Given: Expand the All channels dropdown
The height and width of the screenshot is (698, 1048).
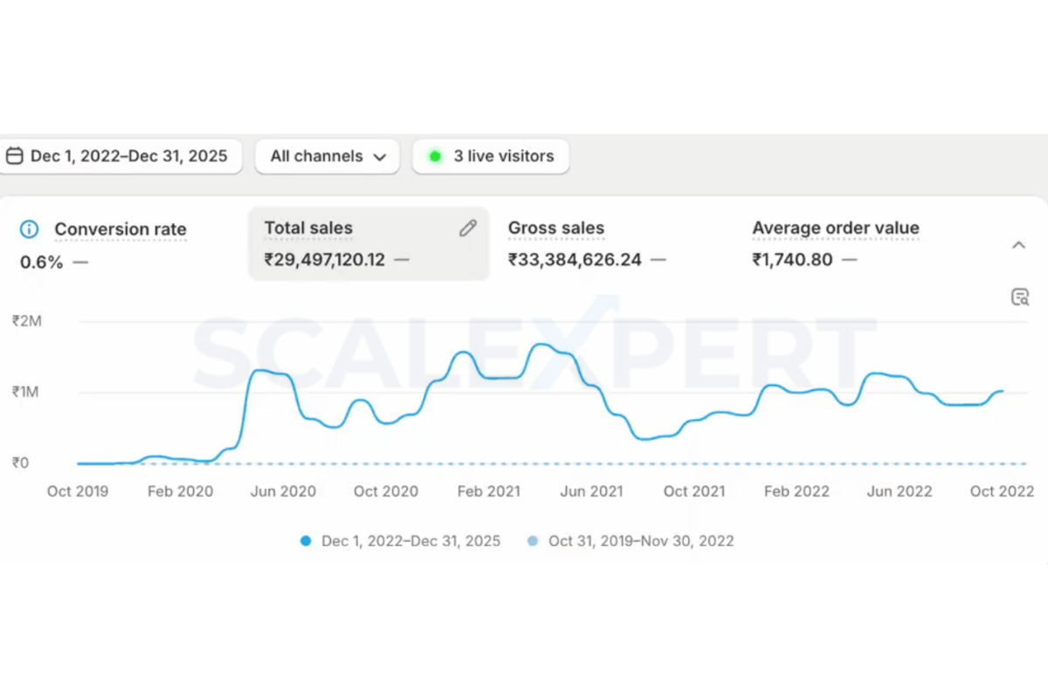Looking at the screenshot, I should point(327,156).
